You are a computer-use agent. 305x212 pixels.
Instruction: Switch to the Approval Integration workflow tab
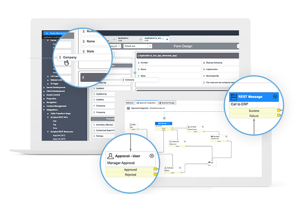tap(146, 103)
